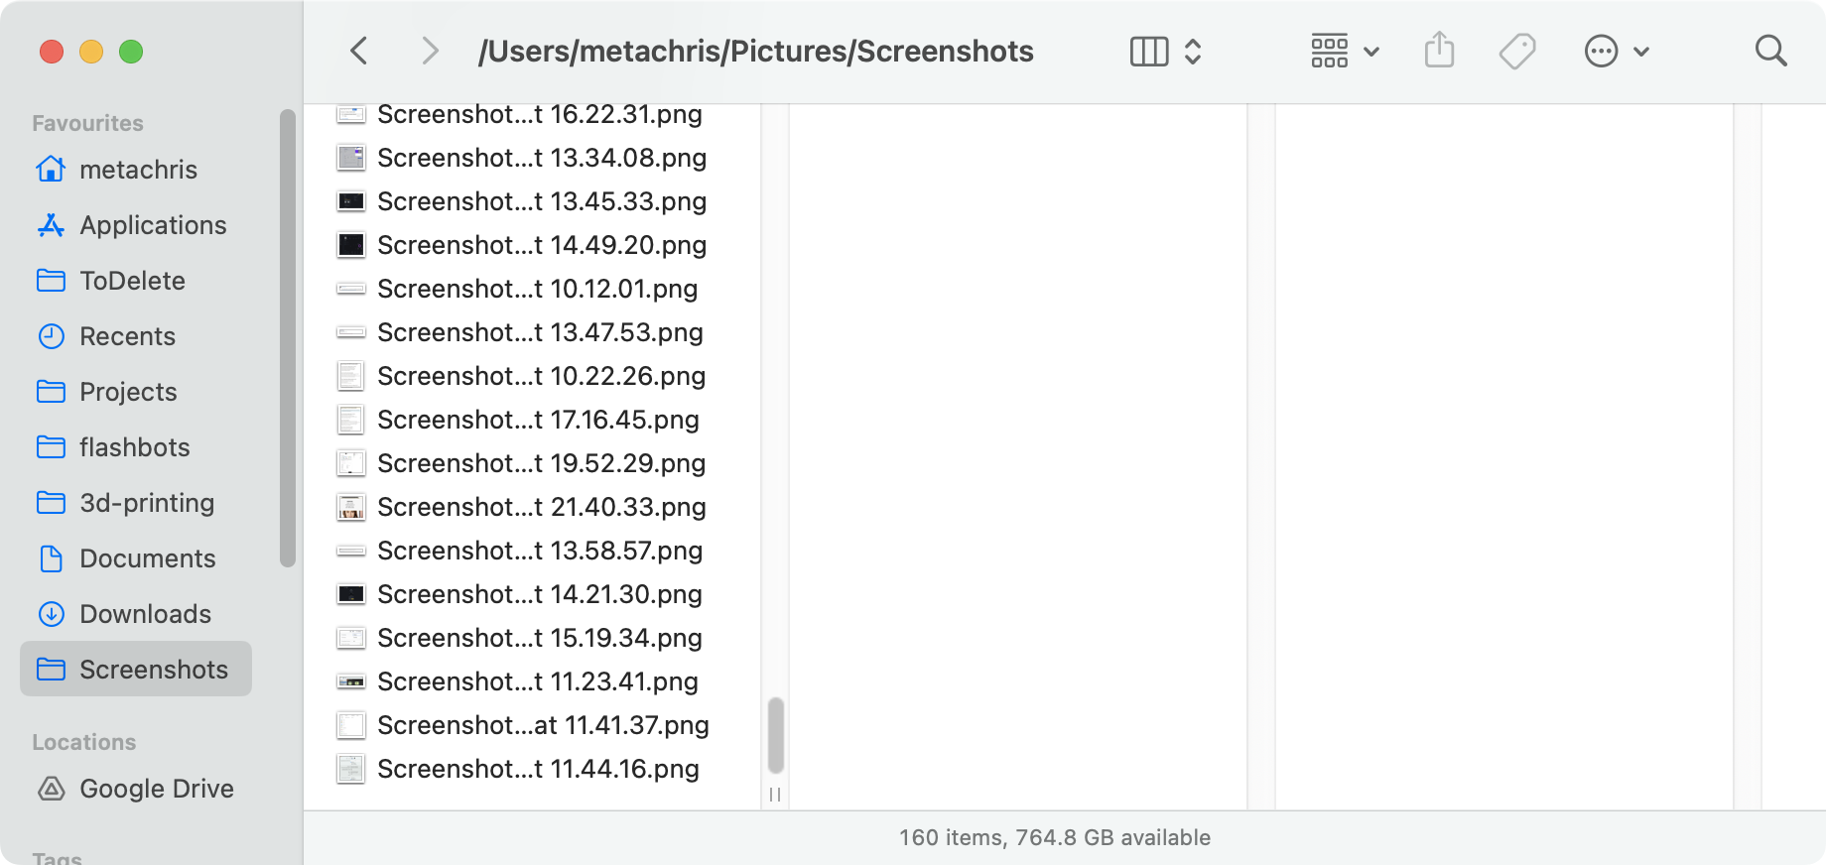
Task: Select the file Screenshot at 21.40.33.png
Action: pos(542,507)
